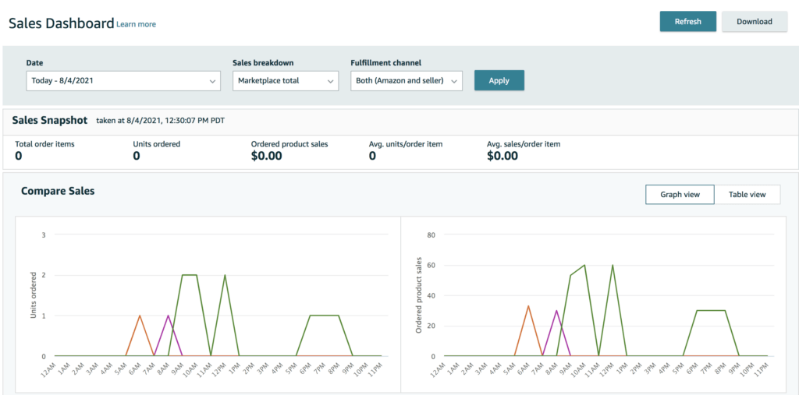Select green 12PM peak in Units ordered chart
Viewport: 799px width, 395px height.
point(225,275)
